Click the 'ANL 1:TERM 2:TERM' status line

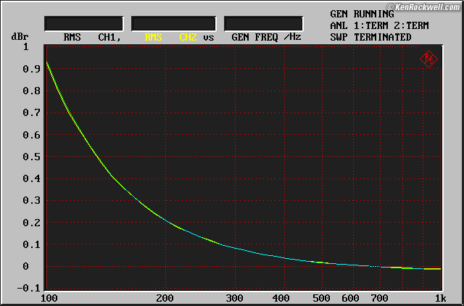[379, 25]
